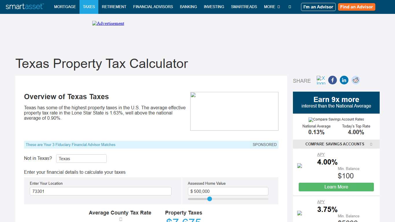Click the Assessed Home Value slider handle

click(210, 199)
